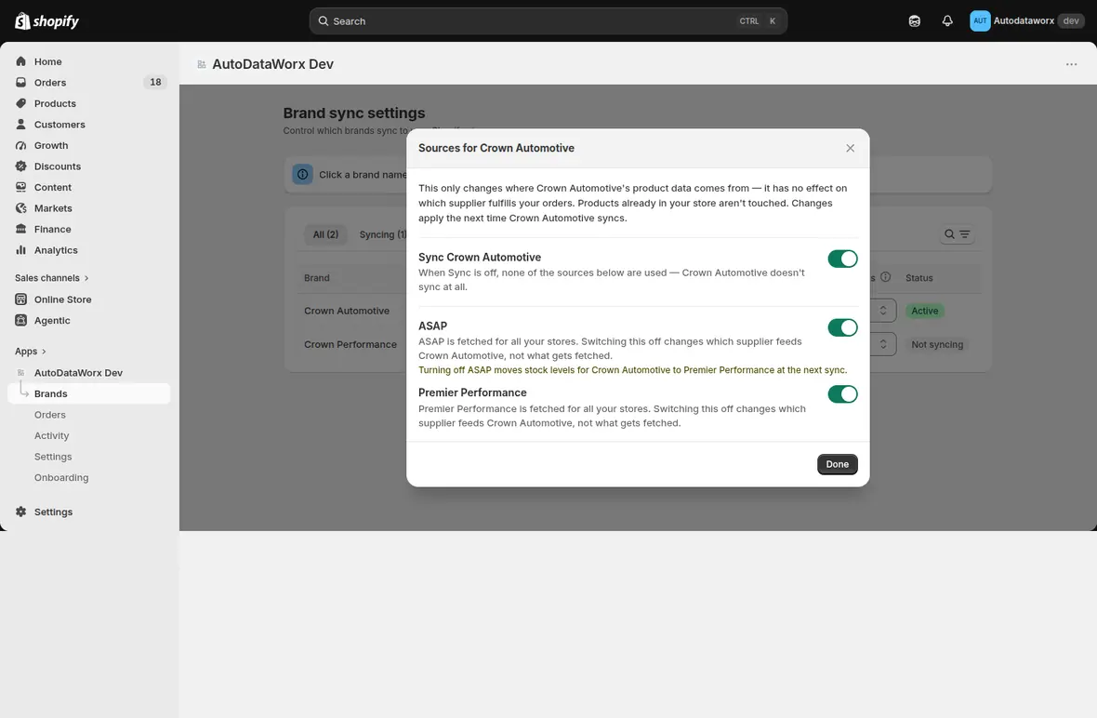
Task: Open the Crown Performance row dropdown
Action: click(x=883, y=344)
